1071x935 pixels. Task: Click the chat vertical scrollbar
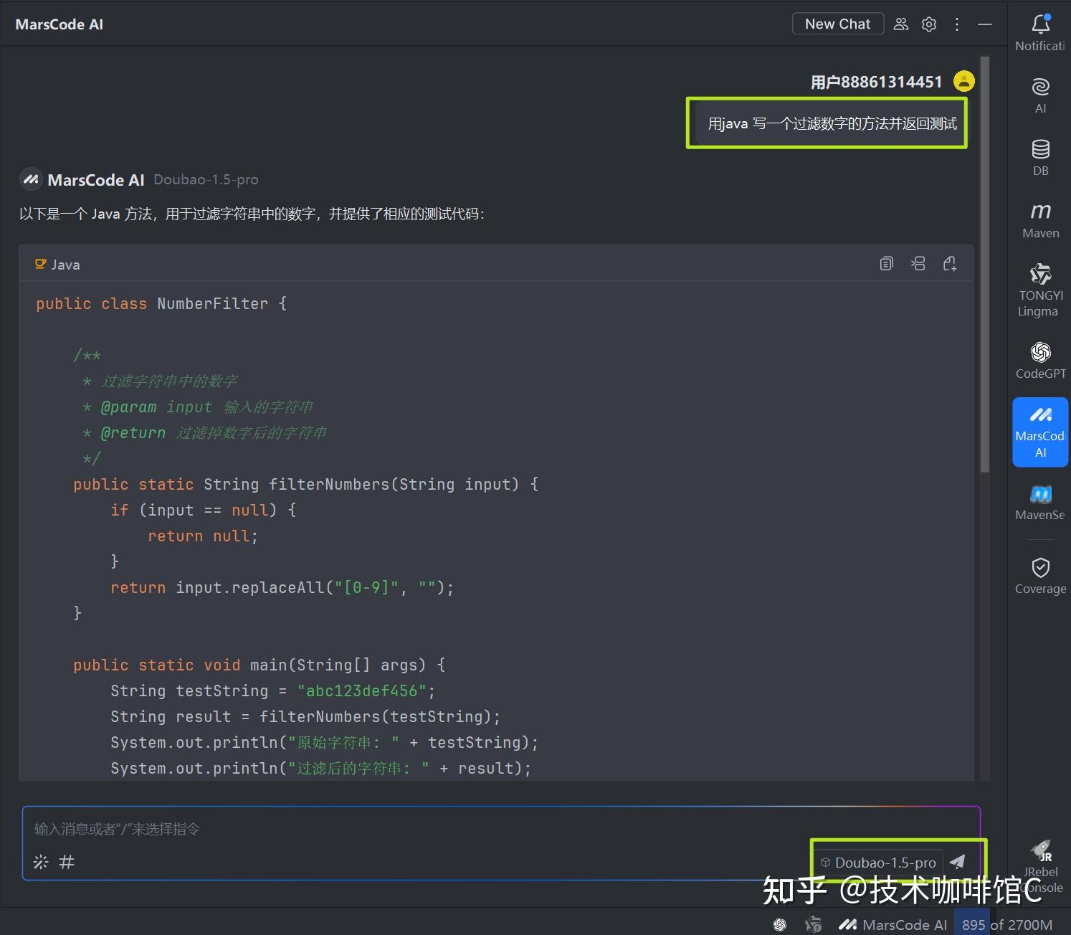point(985,265)
